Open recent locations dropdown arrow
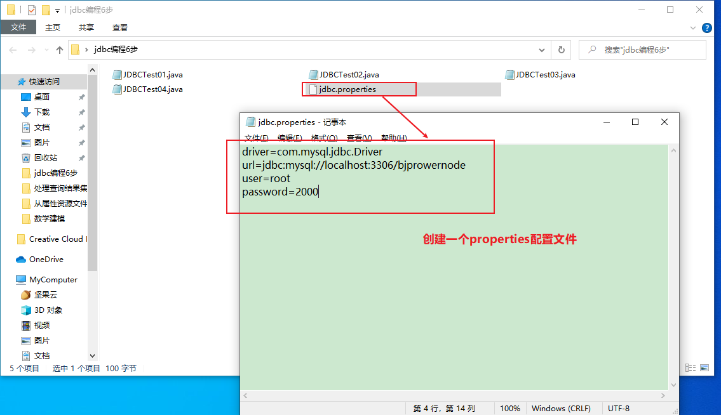 coord(46,50)
